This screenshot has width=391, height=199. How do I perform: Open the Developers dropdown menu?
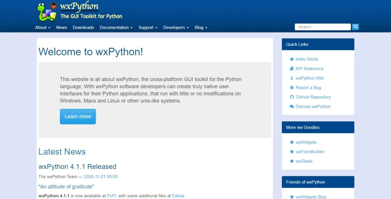176,27
